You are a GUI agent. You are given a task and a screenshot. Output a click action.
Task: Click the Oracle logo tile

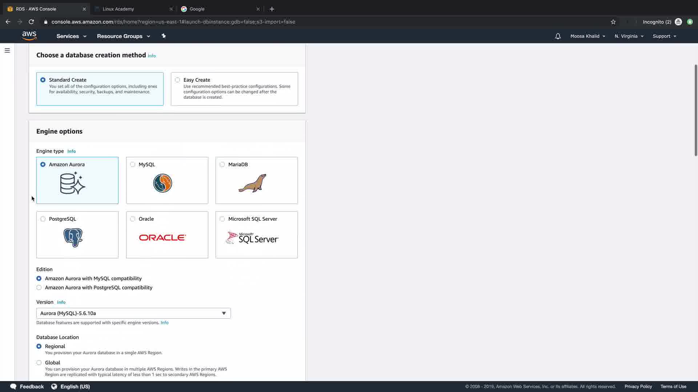click(162, 238)
